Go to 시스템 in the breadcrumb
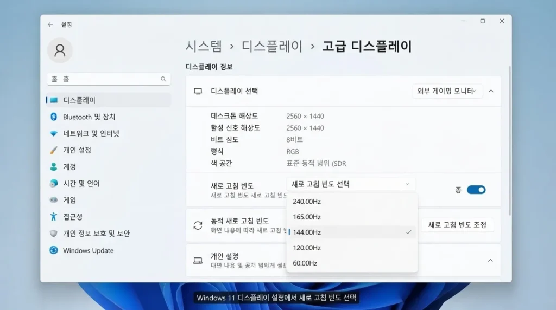This screenshot has height=310, width=556. point(204,47)
